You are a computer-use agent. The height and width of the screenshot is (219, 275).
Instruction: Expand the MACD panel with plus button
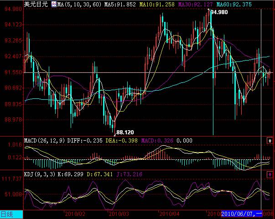[270, 141]
